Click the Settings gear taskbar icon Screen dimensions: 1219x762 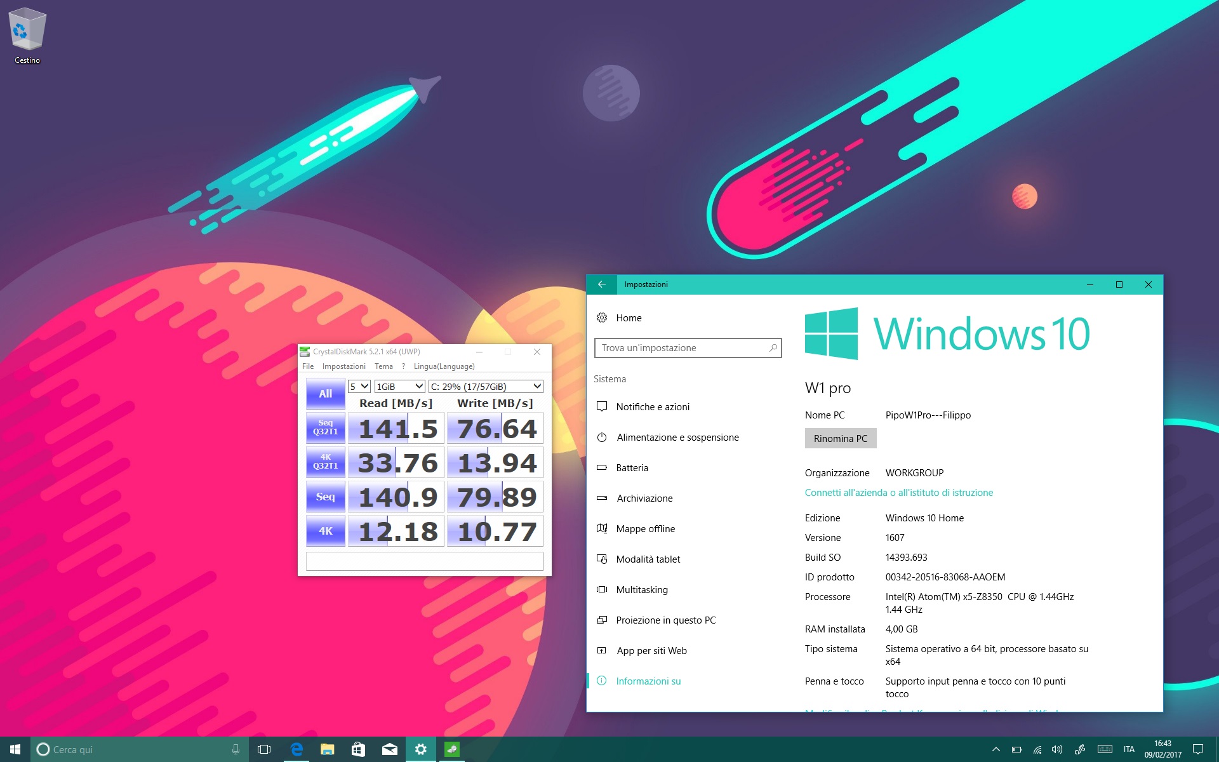(x=420, y=749)
